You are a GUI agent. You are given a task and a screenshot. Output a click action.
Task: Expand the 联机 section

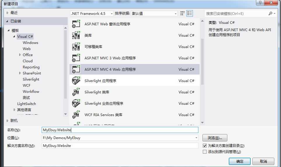(x=7, y=121)
